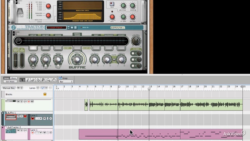Click the Buffre Advance pad button
This screenshot has width=250, height=141.
tap(121, 48)
